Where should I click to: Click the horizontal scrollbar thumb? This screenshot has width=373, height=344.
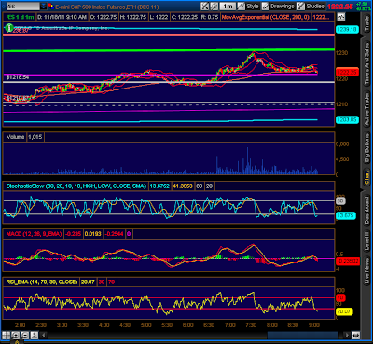click(x=302, y=336)
